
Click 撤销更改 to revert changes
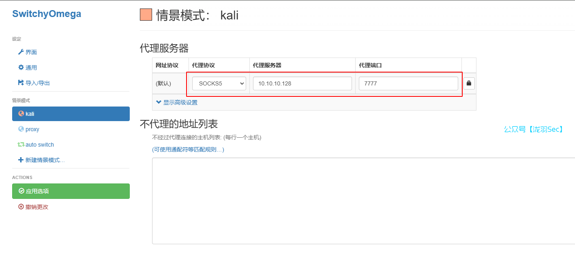click(x=36, y=207)
